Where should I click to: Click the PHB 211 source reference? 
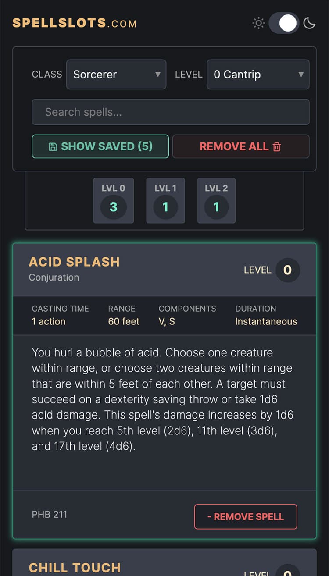coord(50,514)
